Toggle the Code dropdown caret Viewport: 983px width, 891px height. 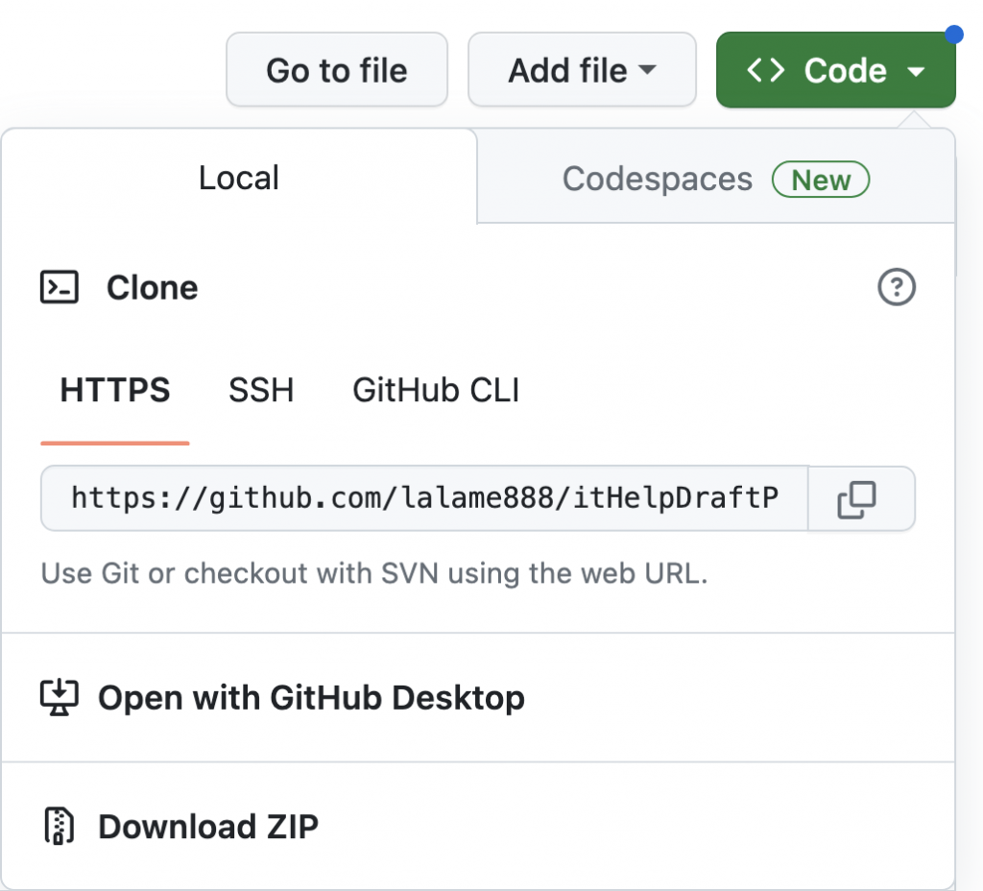coord(916,71)
